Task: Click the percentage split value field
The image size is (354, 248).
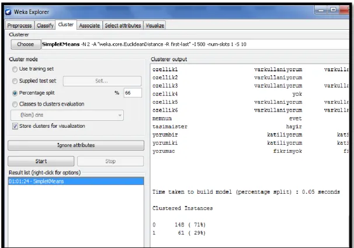Action: [x=133, y=93]
